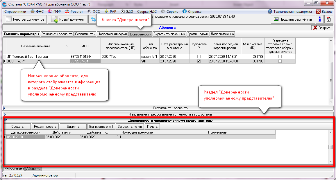Click the Печать button
336x180 pixels.
point(152,127)
